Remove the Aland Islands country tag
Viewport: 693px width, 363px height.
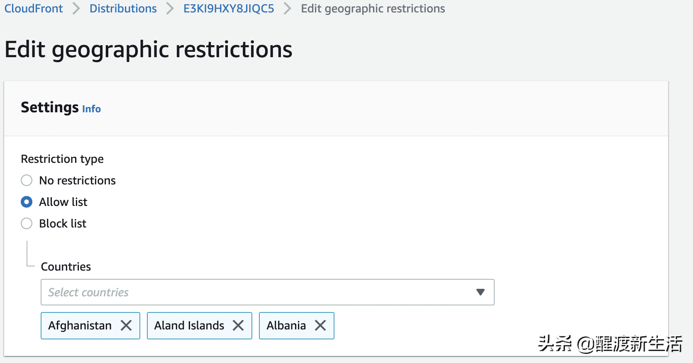(x=238, y=326)
